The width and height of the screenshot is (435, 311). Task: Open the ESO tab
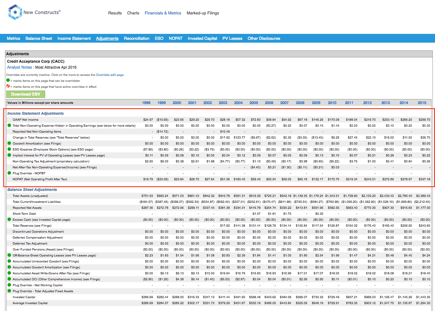click(x=159, y=39)
